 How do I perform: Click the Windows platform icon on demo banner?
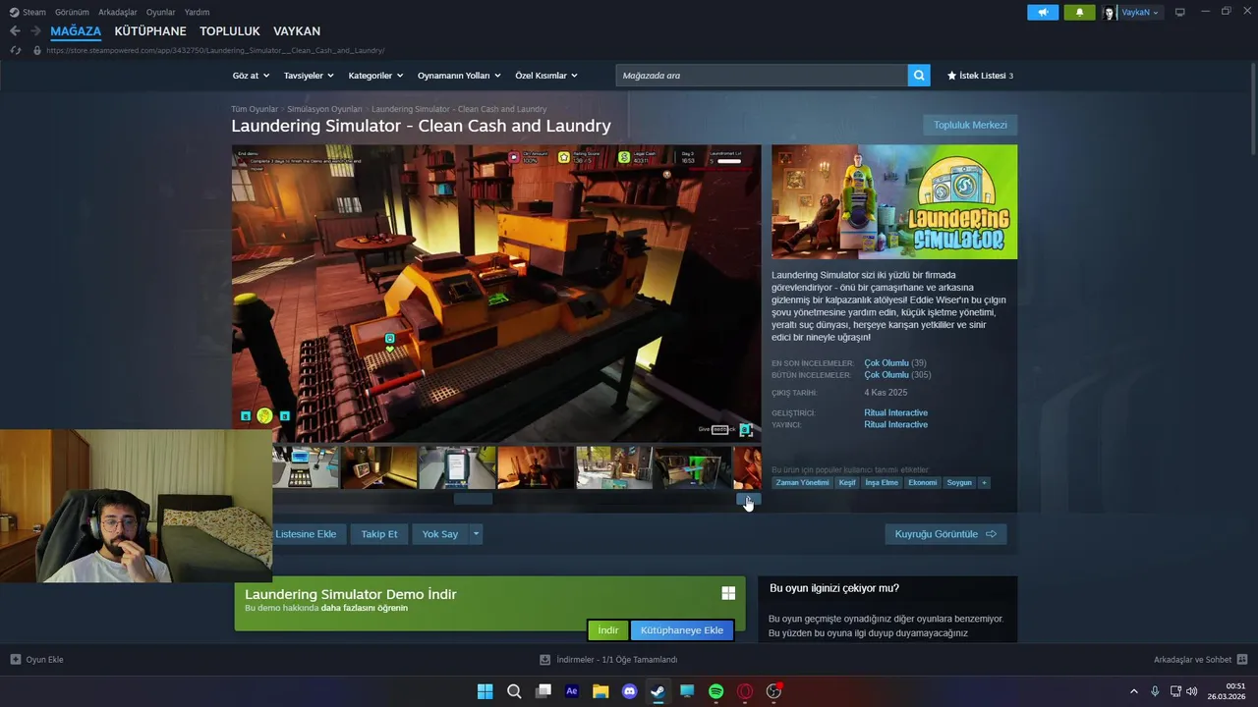(x=728, y=593)
